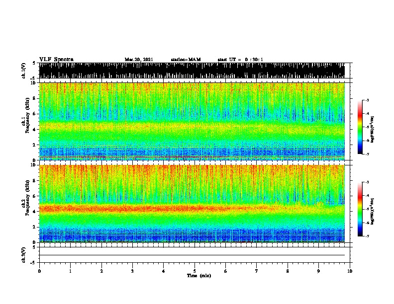This screenshot has height=304, width=394.
Task: Click the ch.1 spectrogram plot area
Action: coord(192,121)
